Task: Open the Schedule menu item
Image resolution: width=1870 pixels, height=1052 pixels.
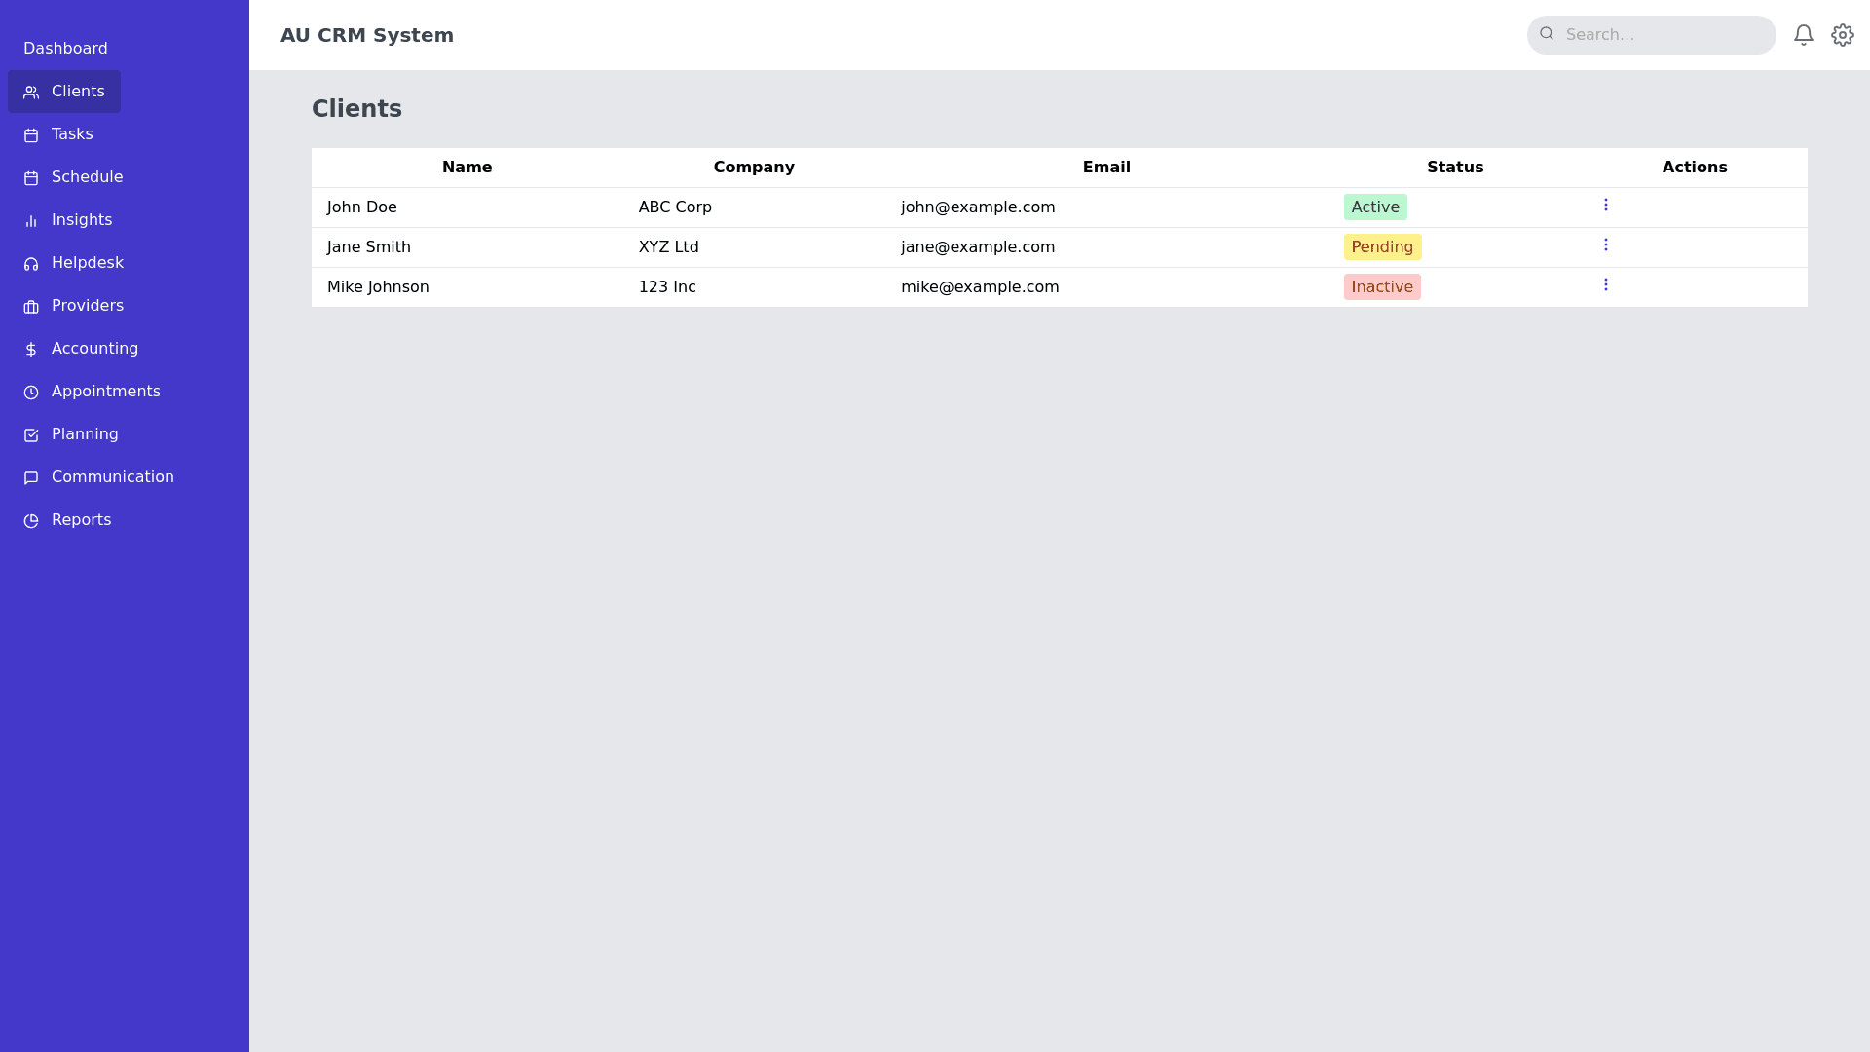Action: (87, 177)
